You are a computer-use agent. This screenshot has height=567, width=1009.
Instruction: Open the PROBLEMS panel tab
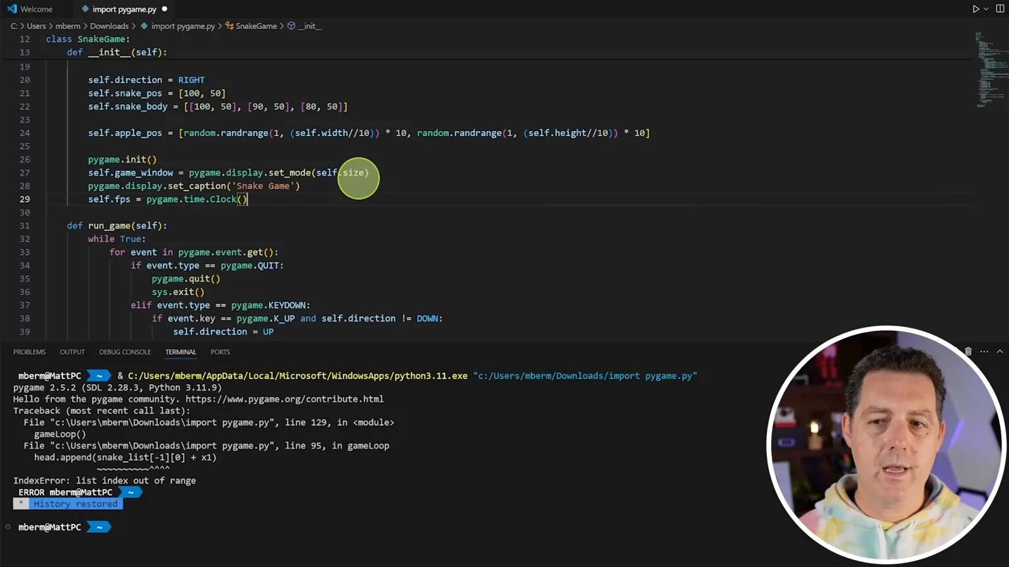point(29,352)
